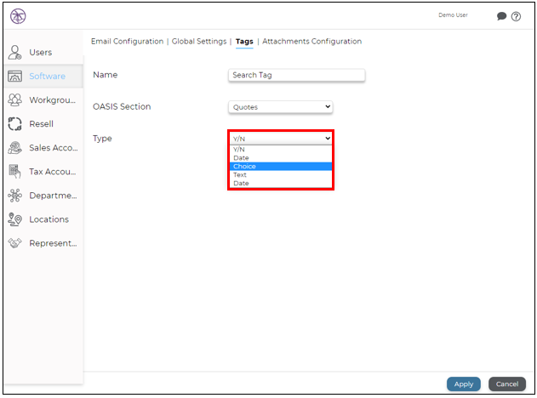Click the Resell sidebar icon
537x398 pixels.
14,124
